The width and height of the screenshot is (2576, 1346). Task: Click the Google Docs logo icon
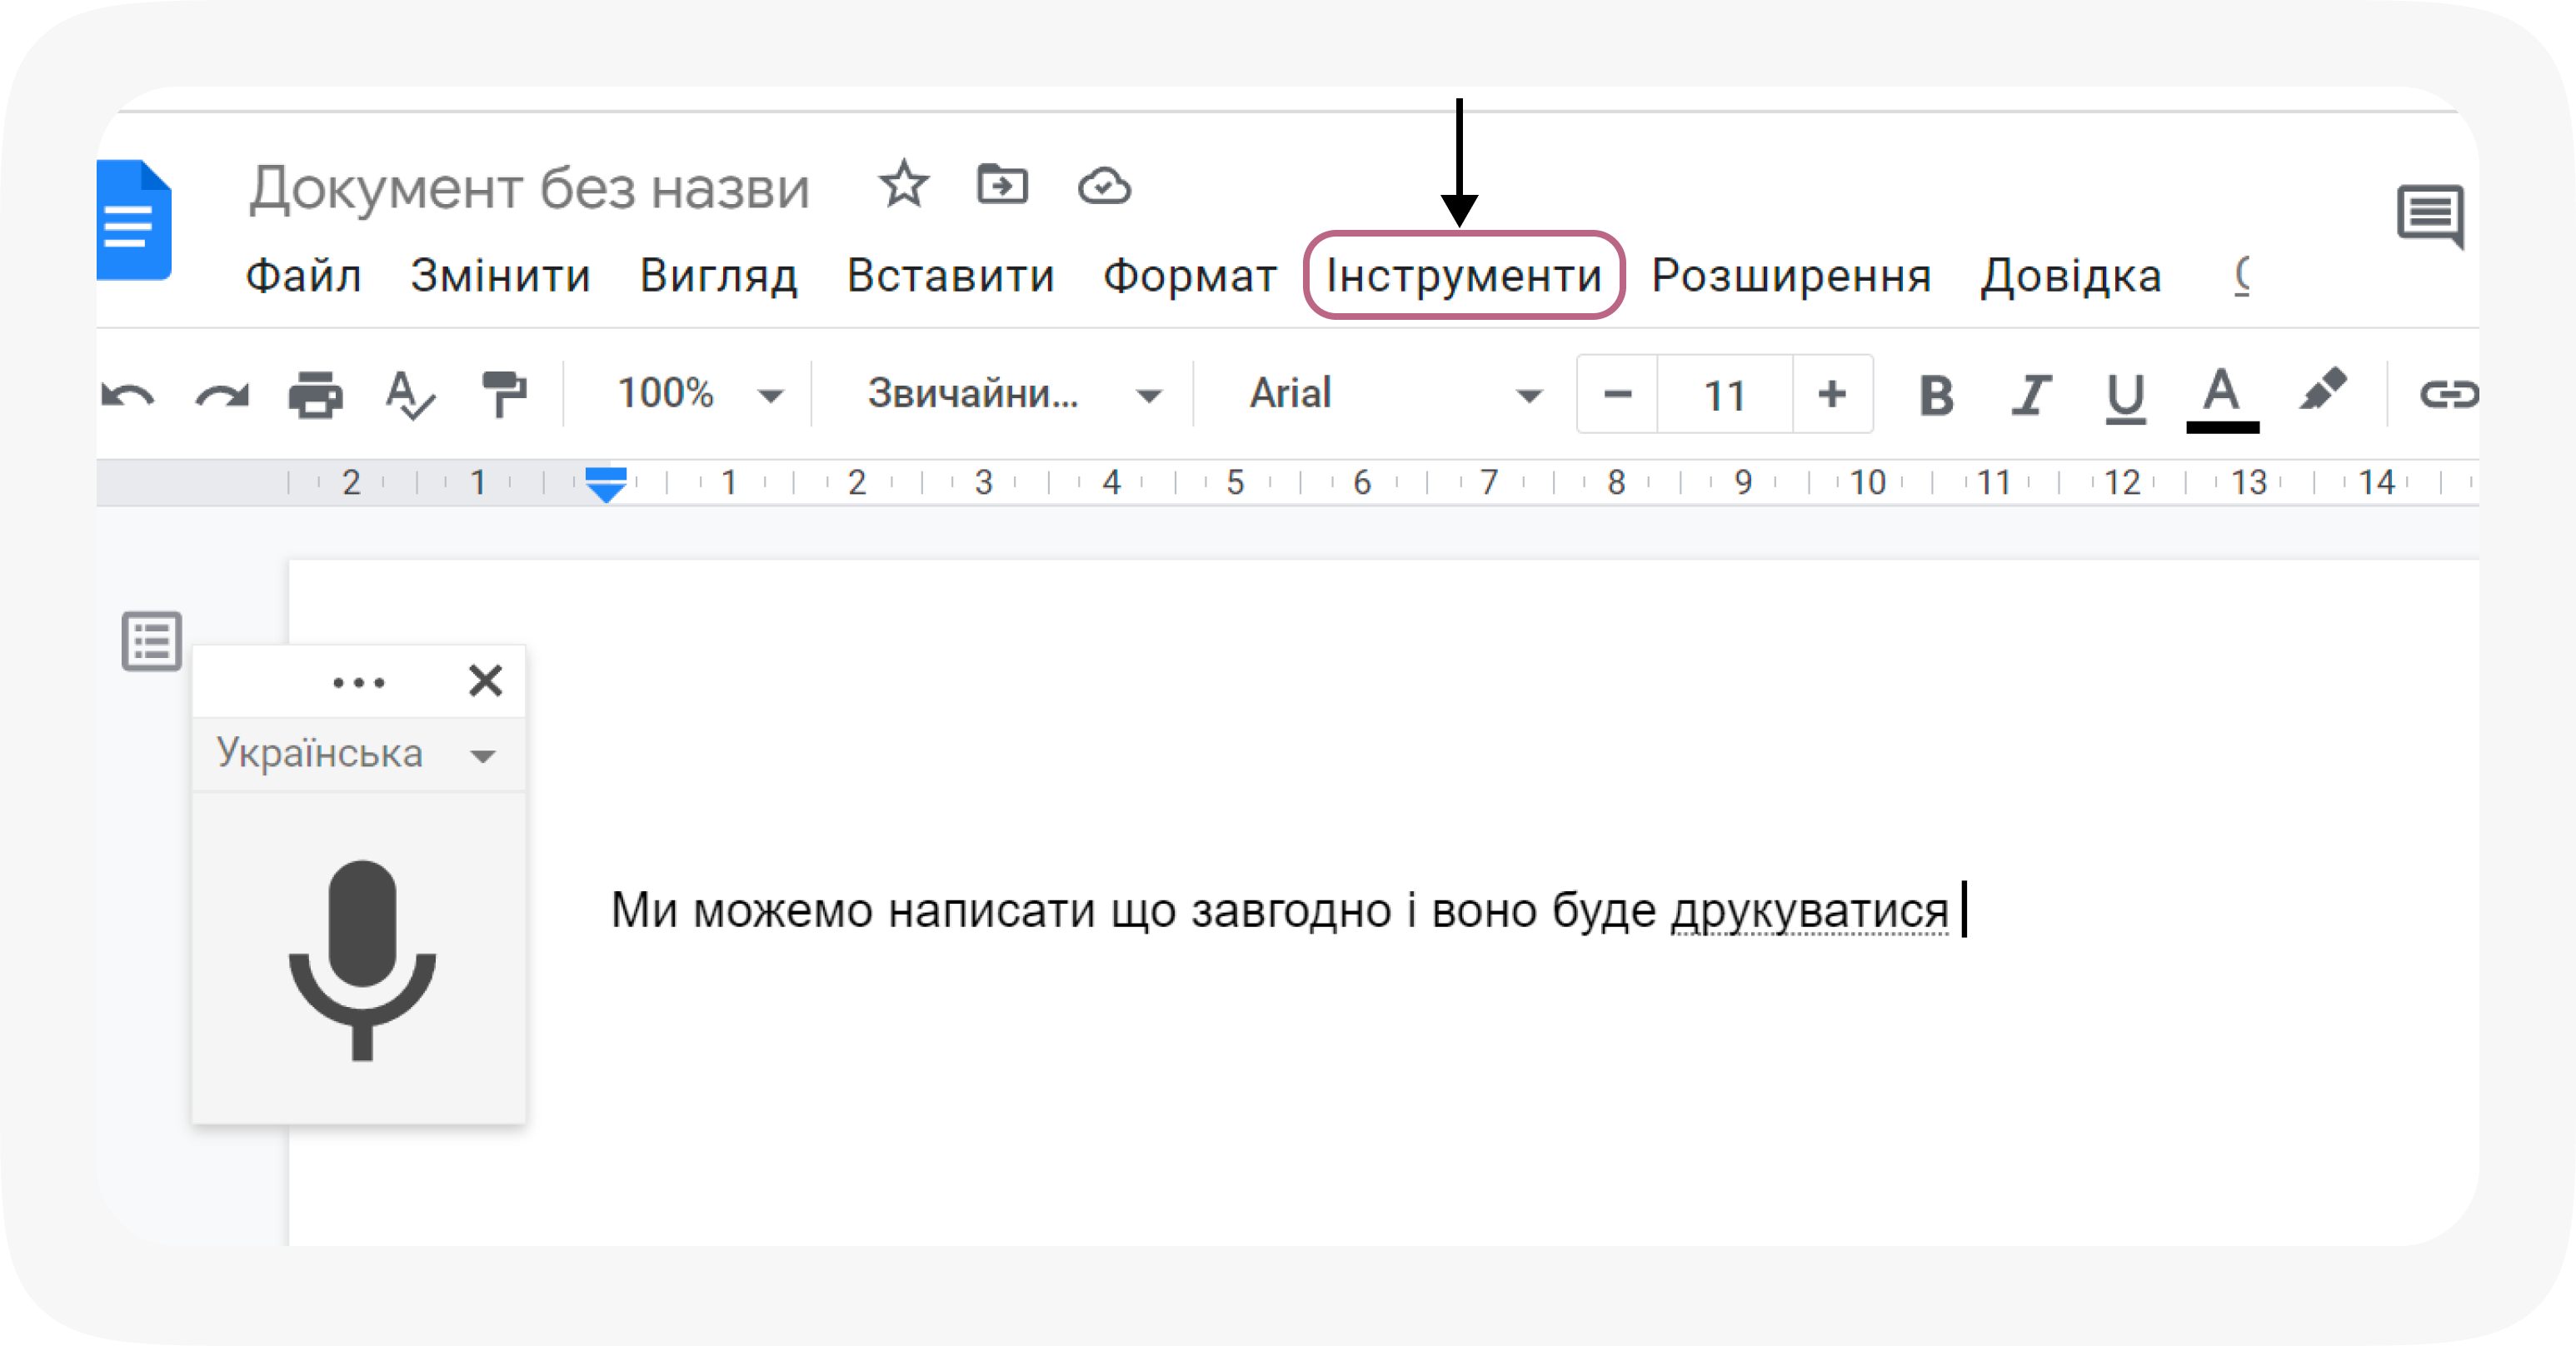[x=135, y=218]
